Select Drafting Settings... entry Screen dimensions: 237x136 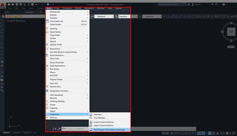67,101
